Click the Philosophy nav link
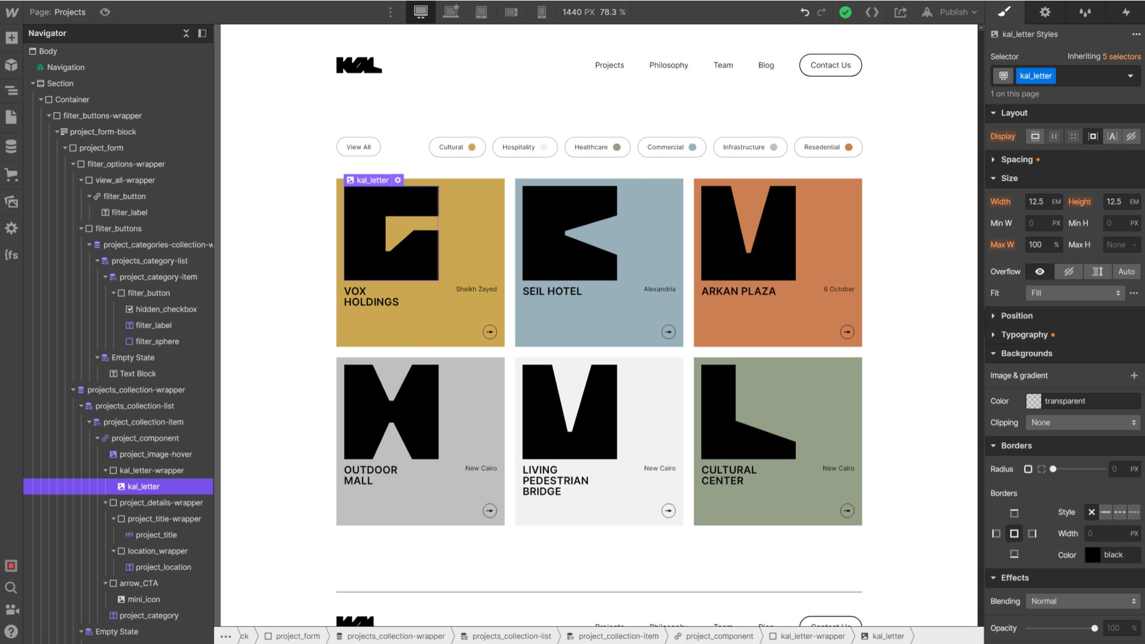 (669, 65)
